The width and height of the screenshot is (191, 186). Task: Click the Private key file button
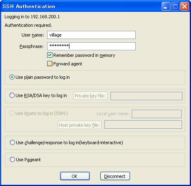(x=90, y=96)
